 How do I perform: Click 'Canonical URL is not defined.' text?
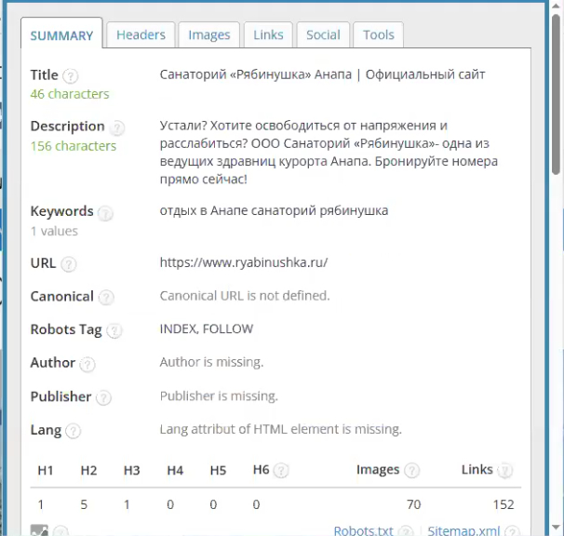245,296
